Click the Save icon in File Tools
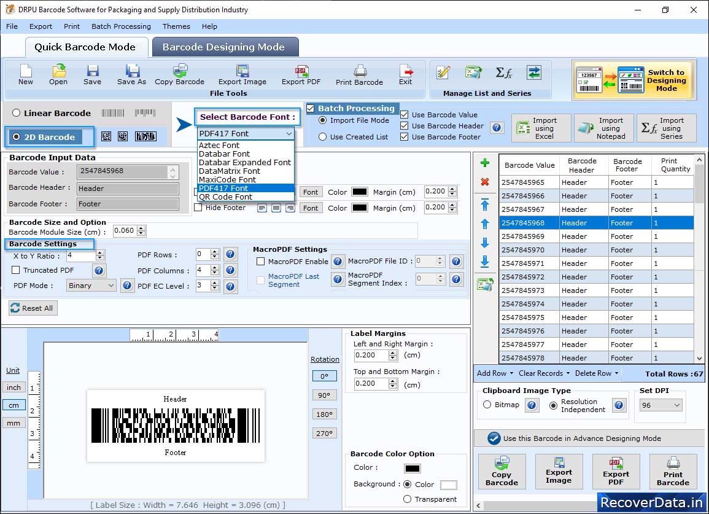 (x=92, y=74)
